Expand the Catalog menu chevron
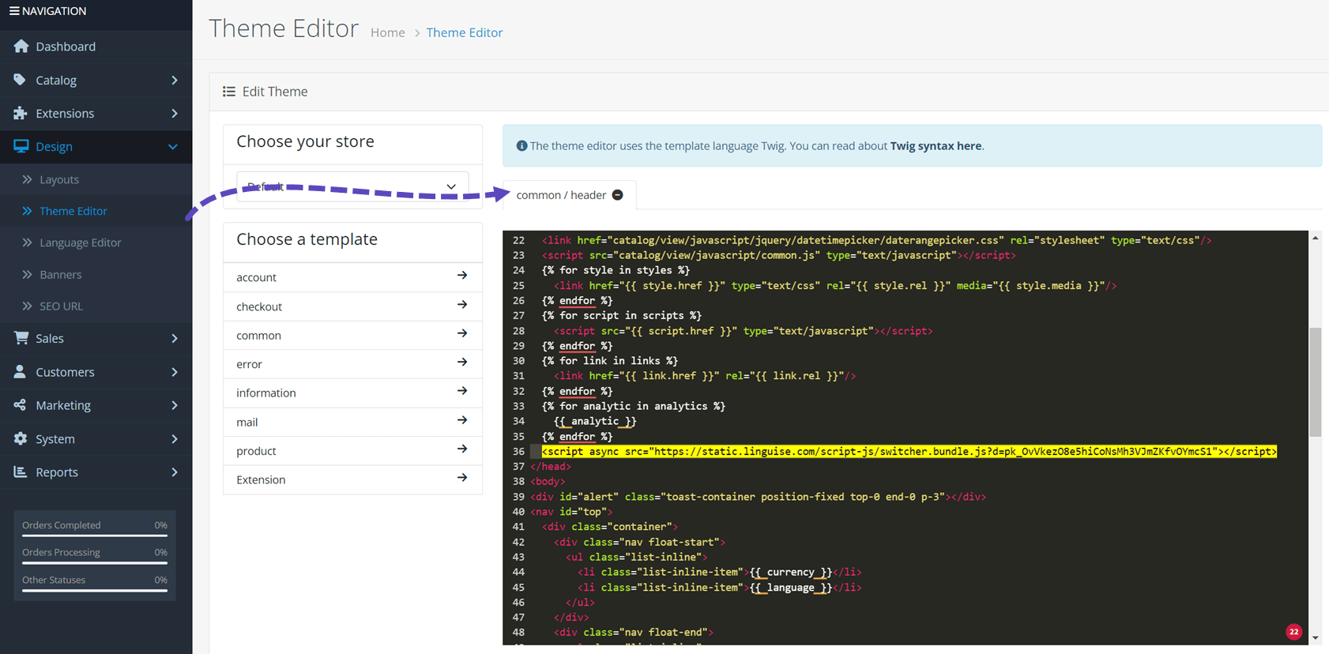This screenshot has width=1329, height=654. [175, 80]
